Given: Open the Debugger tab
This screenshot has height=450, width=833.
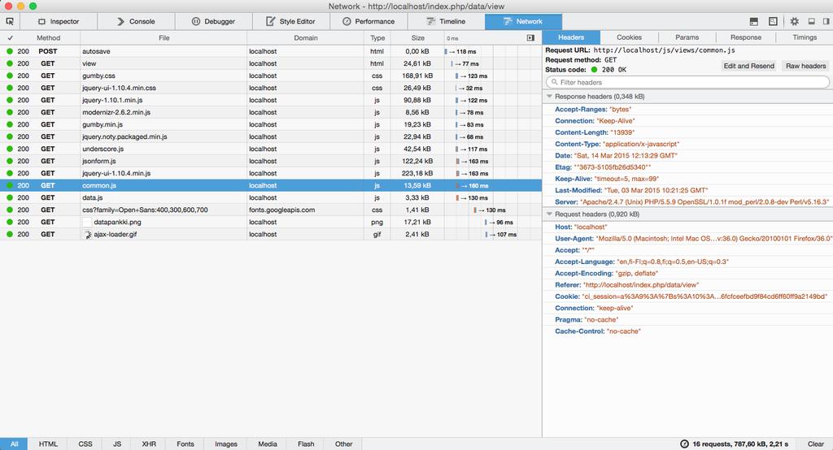Looking at the screenshot, I should click(x=214, y=21).
